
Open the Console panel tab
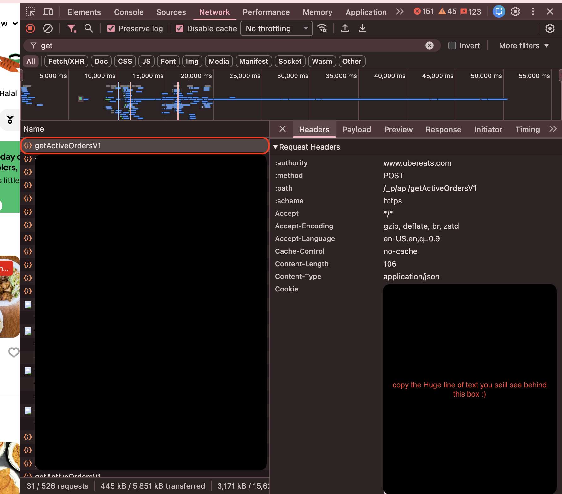129,12
